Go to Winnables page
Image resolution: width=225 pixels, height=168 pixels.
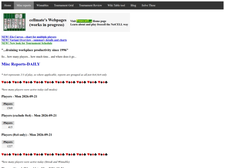point(42,5)
